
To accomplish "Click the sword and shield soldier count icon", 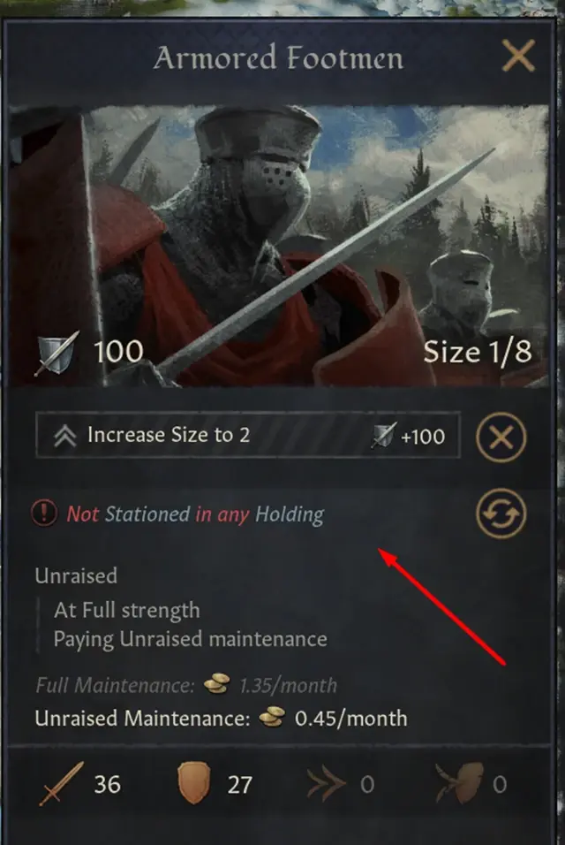I will click(56, 353).
